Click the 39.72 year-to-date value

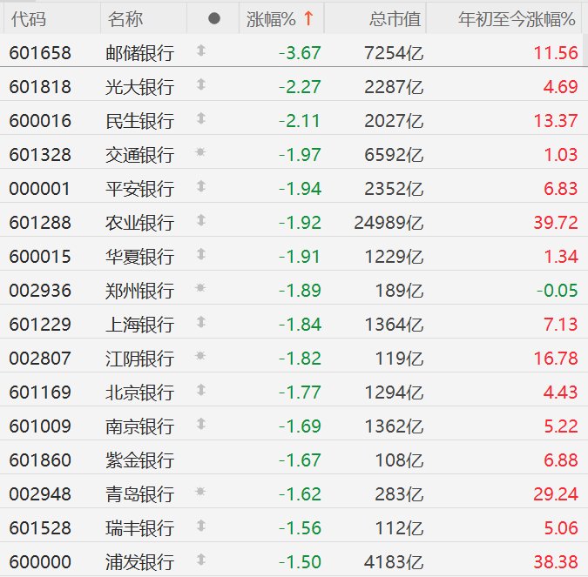(x=556, y=223)
